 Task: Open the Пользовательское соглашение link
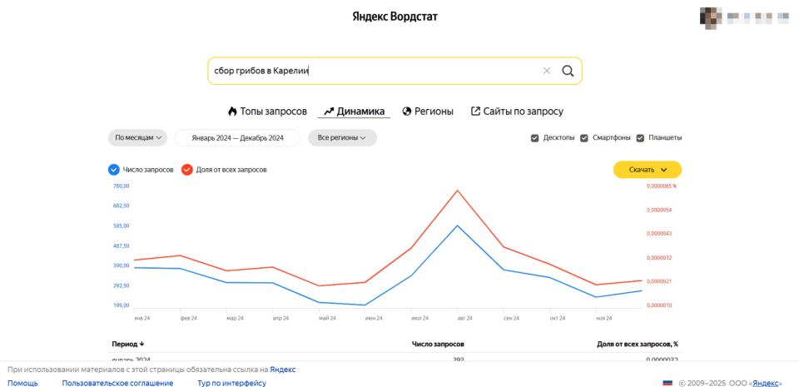pos(117,383)
